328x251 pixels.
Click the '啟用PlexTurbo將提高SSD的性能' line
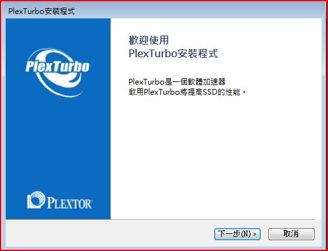tap(188, 92)
